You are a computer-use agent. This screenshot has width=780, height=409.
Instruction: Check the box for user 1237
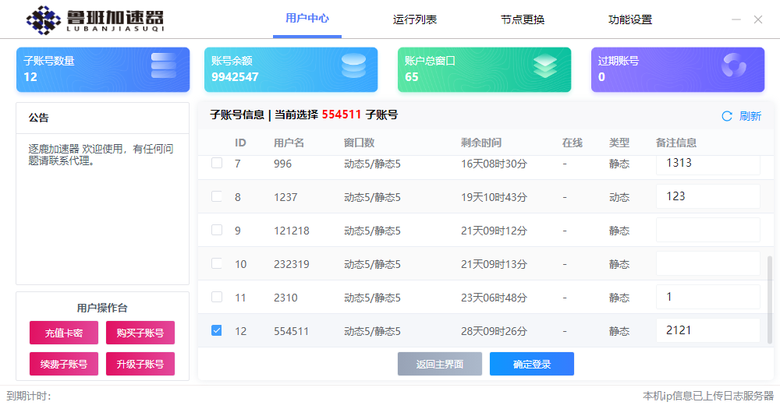[x=217, y=197]
